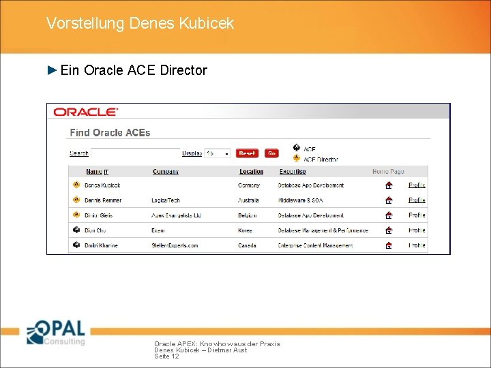Click footer text Seite 12
Screen dimensions: 491x368
coord(166,356)
